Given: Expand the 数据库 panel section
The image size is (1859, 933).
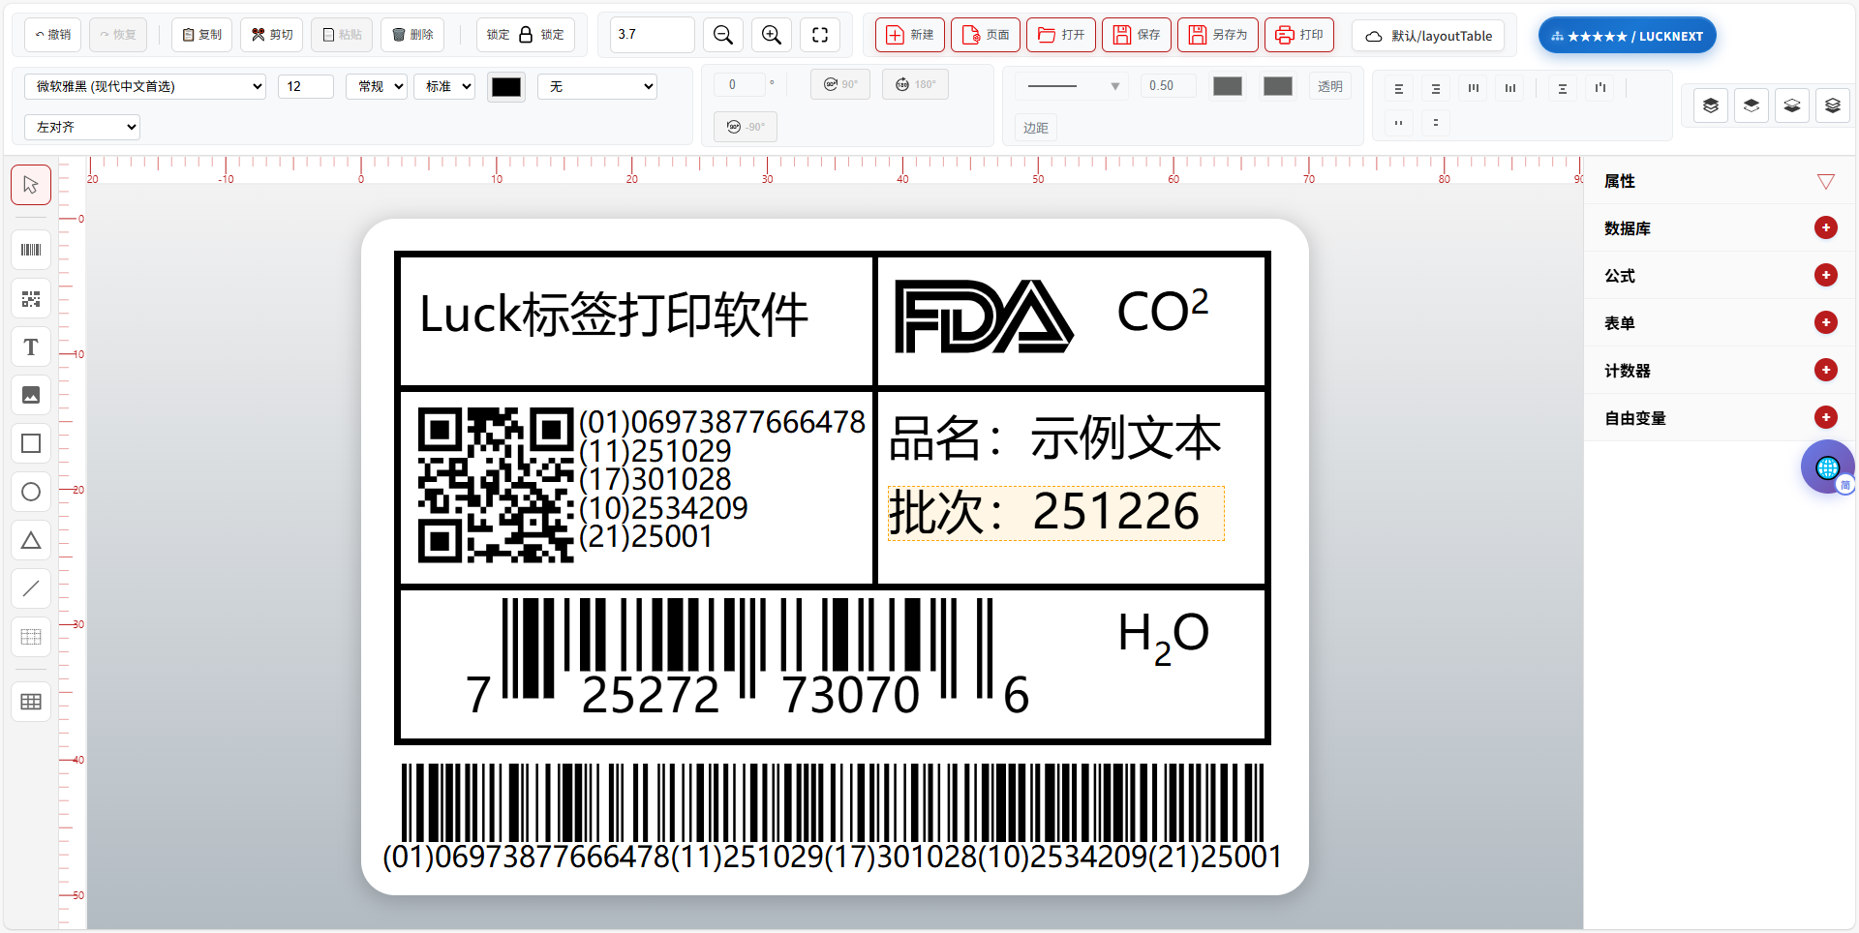Looking at the screenshot, I should point(1825,228).
